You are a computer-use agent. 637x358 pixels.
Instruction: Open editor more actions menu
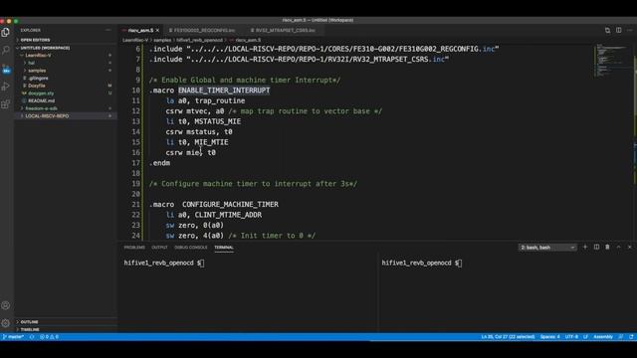point(630,30)
